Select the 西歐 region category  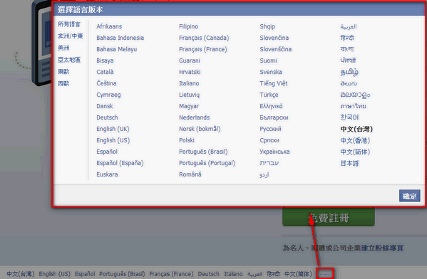[x=63, y=83]
